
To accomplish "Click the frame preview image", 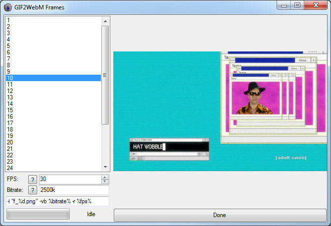I will tap(220, 111).
